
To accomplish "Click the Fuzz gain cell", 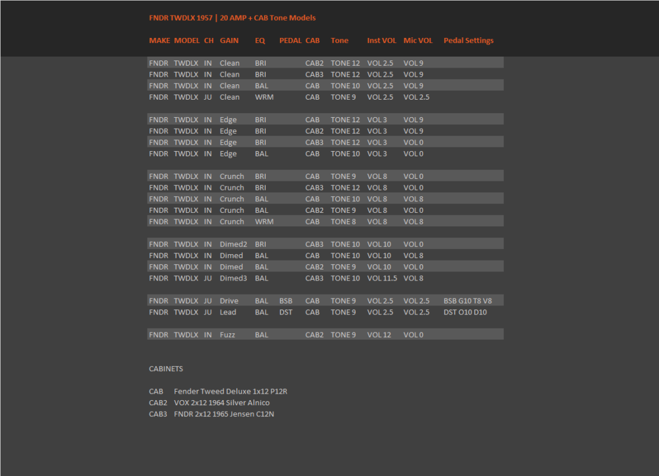I will [227, 335].
